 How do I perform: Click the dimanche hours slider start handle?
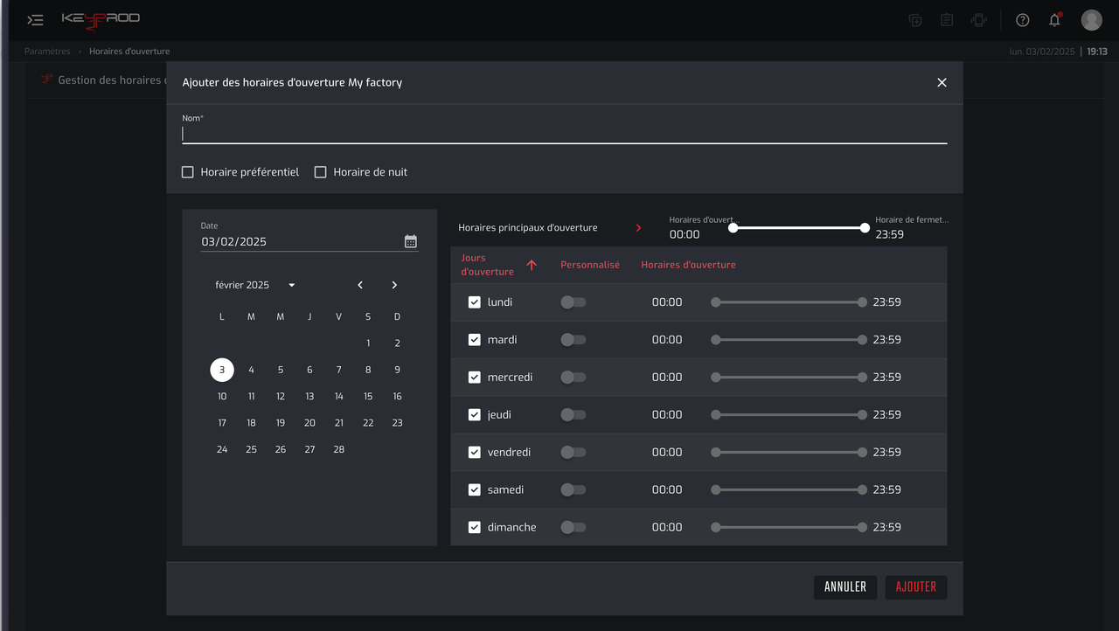point(716,528)
